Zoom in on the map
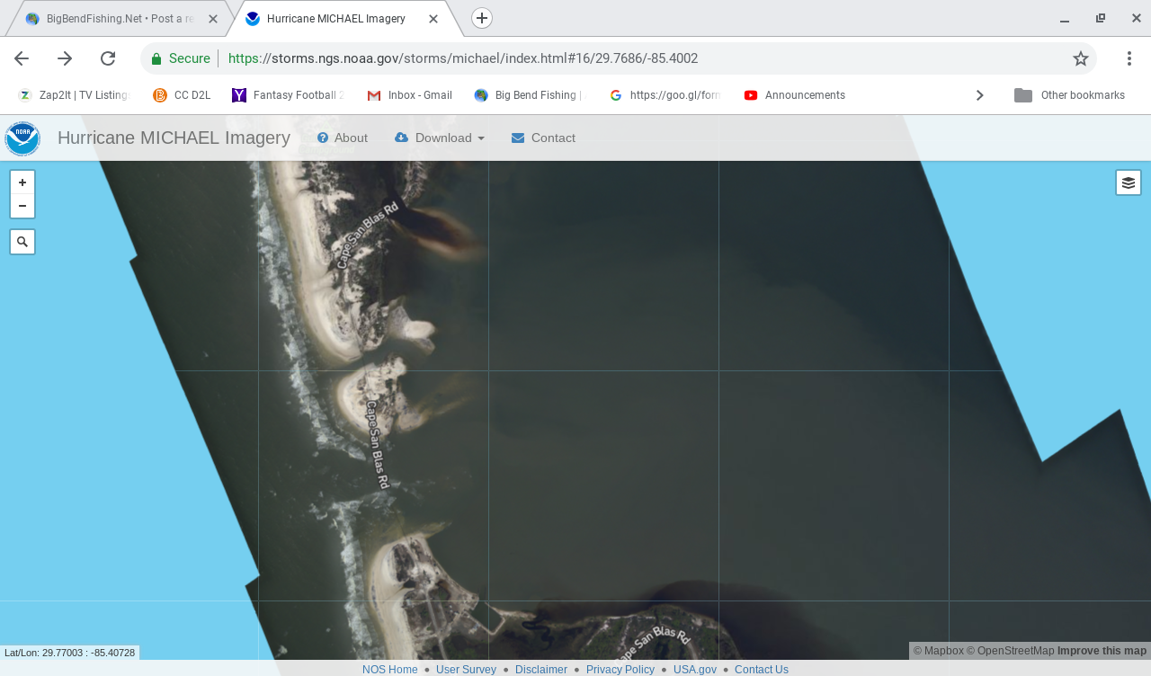This screenshot has width=1151, height=676. point(22,182)
